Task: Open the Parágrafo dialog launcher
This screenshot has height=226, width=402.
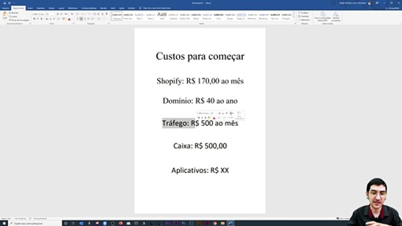Action: tap(108, 24)
